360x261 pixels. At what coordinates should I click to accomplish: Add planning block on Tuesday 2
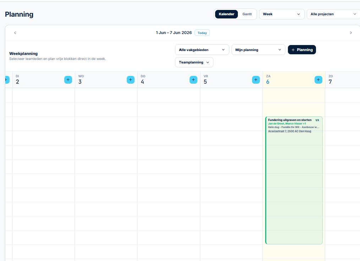[68, 80]
